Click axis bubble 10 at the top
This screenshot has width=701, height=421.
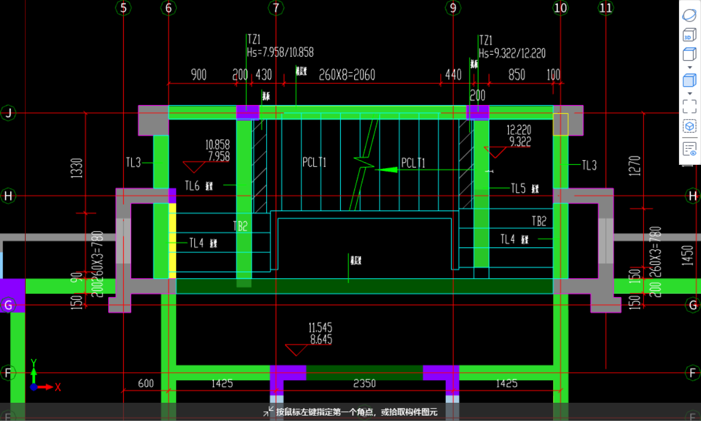pyautogui.click(x=560, y=8)
